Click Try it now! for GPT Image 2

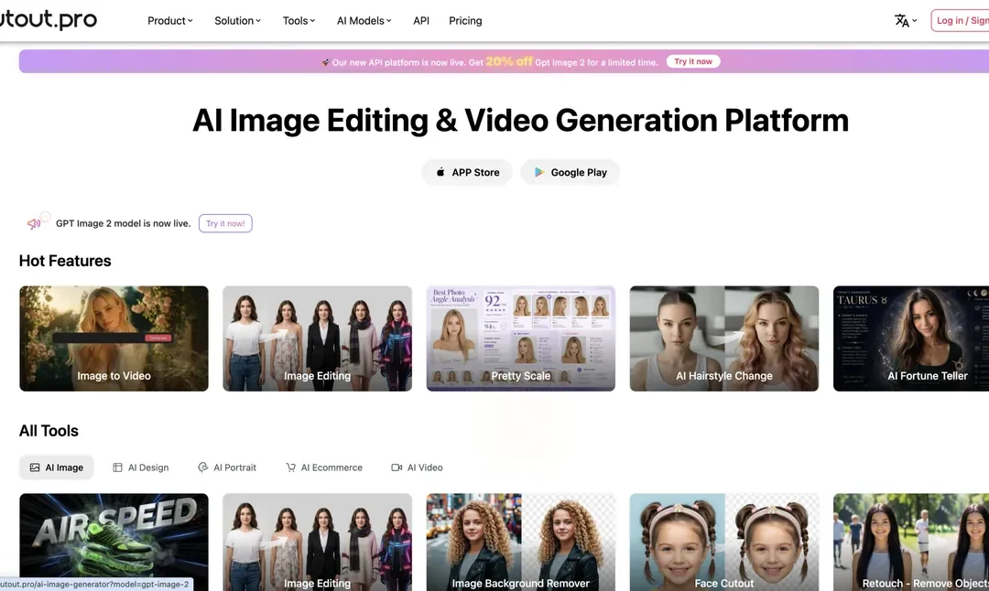click(225, 223)
